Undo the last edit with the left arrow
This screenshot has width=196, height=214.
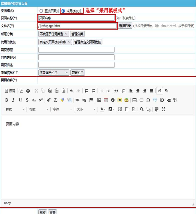(72, 91)
